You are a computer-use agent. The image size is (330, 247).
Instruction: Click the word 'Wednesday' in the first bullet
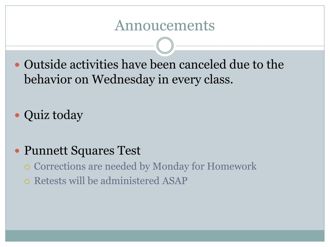tap(123, 79)
